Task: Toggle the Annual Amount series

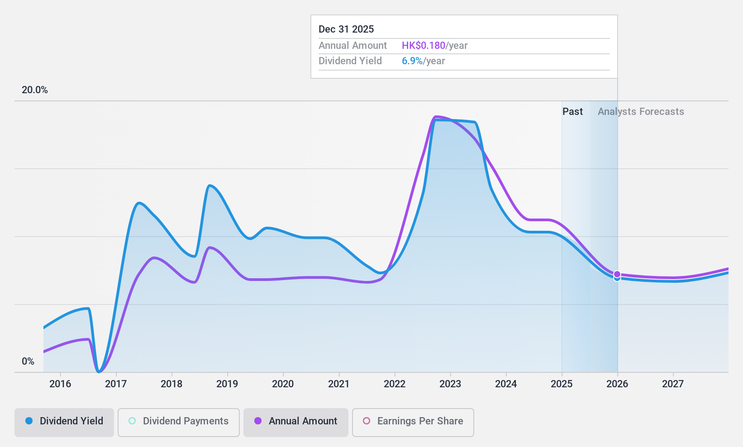Action: pyautogui.click(x=296, y=423)
